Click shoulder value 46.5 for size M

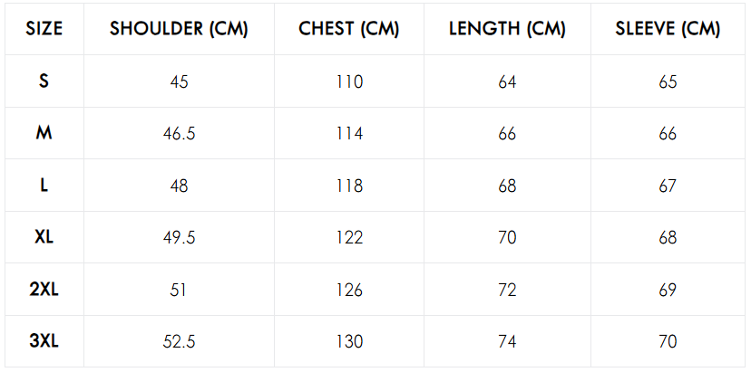coord(179,134)
